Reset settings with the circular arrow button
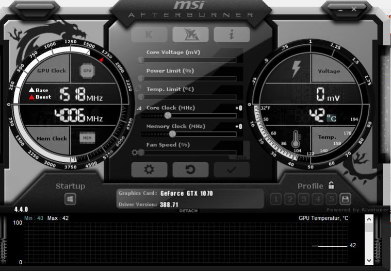 190,169
